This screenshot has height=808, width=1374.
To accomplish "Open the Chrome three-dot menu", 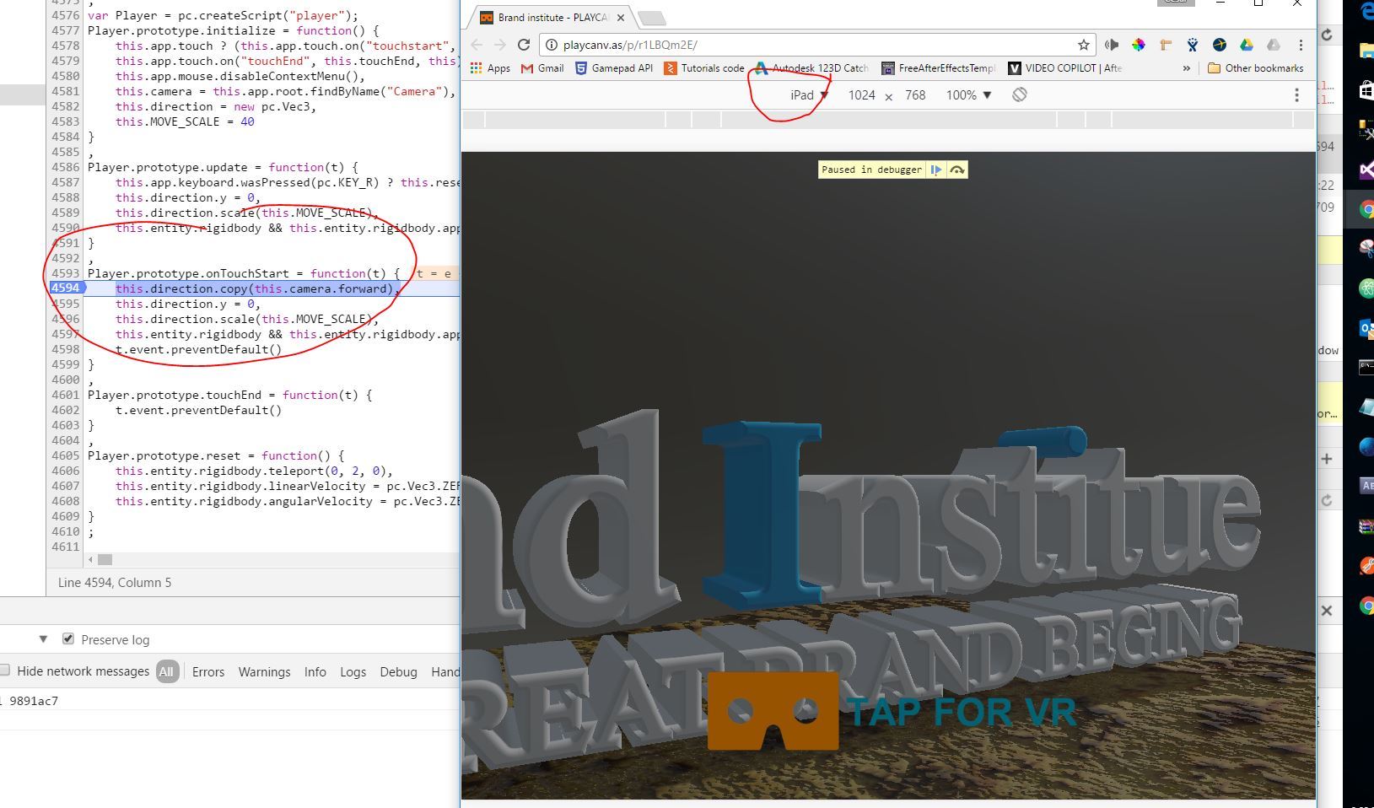I will coord(1301,45).
